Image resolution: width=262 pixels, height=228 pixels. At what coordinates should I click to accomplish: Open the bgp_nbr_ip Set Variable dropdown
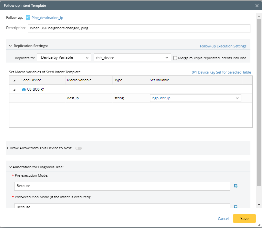click(196, 98)
